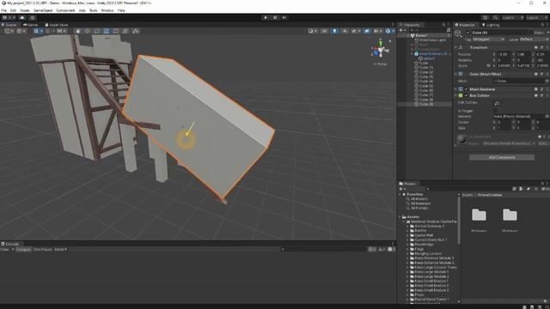The image size is (550, 309).
Task: Toggle Error Pause in Console
Action: point(42,250)
